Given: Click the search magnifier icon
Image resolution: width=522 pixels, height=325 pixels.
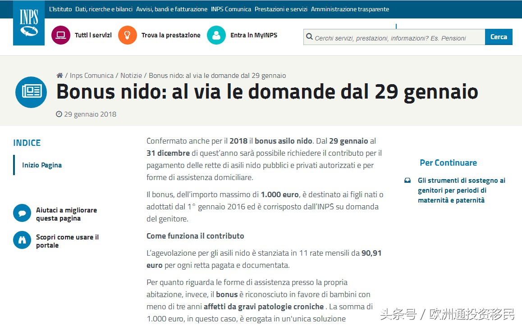Looking at the screenshot, I should (x=309, y=36).
